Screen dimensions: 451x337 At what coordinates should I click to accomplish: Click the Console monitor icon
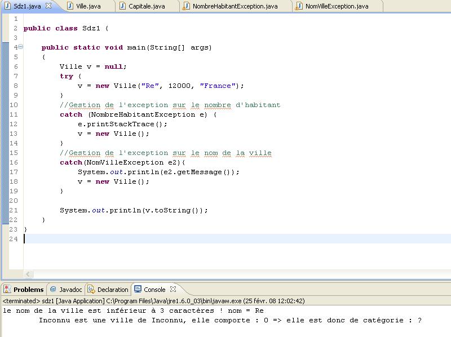[138, 289]
